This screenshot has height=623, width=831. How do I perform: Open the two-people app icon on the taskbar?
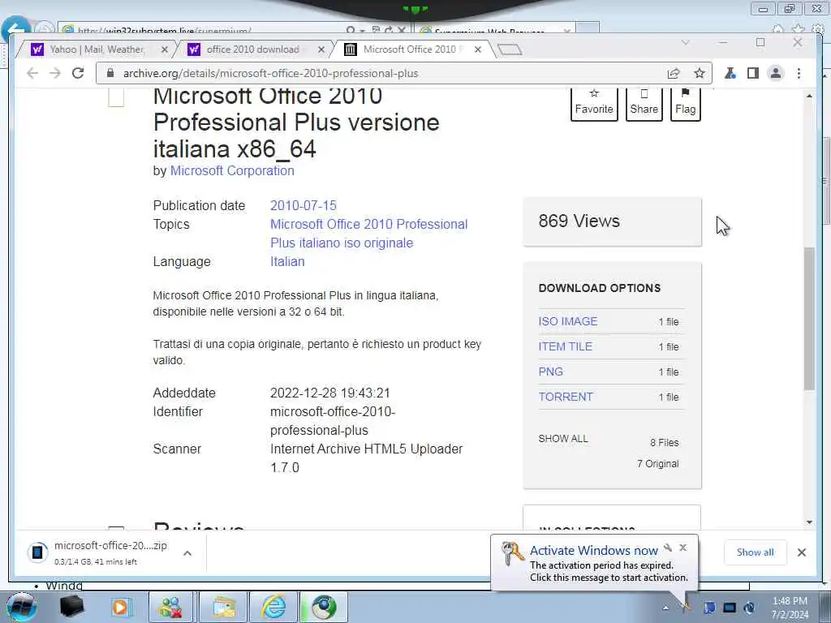tap(171, 607)
